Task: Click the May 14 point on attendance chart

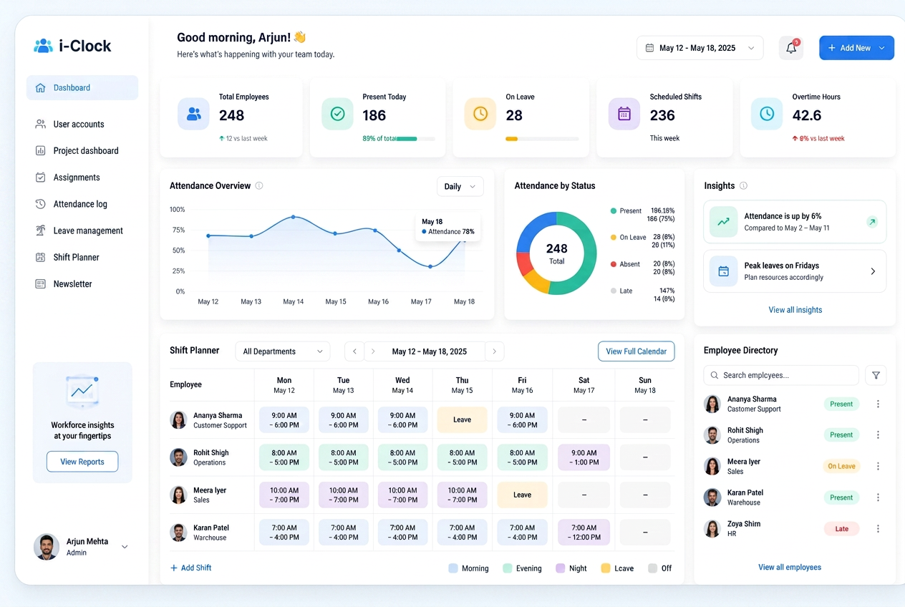Action: pyautogui.click(x=293, y=217)
